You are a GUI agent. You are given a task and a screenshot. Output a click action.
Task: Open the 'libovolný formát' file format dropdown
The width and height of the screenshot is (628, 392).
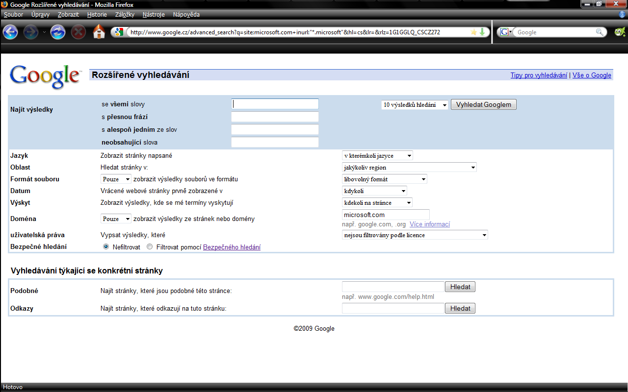point(385,179)
